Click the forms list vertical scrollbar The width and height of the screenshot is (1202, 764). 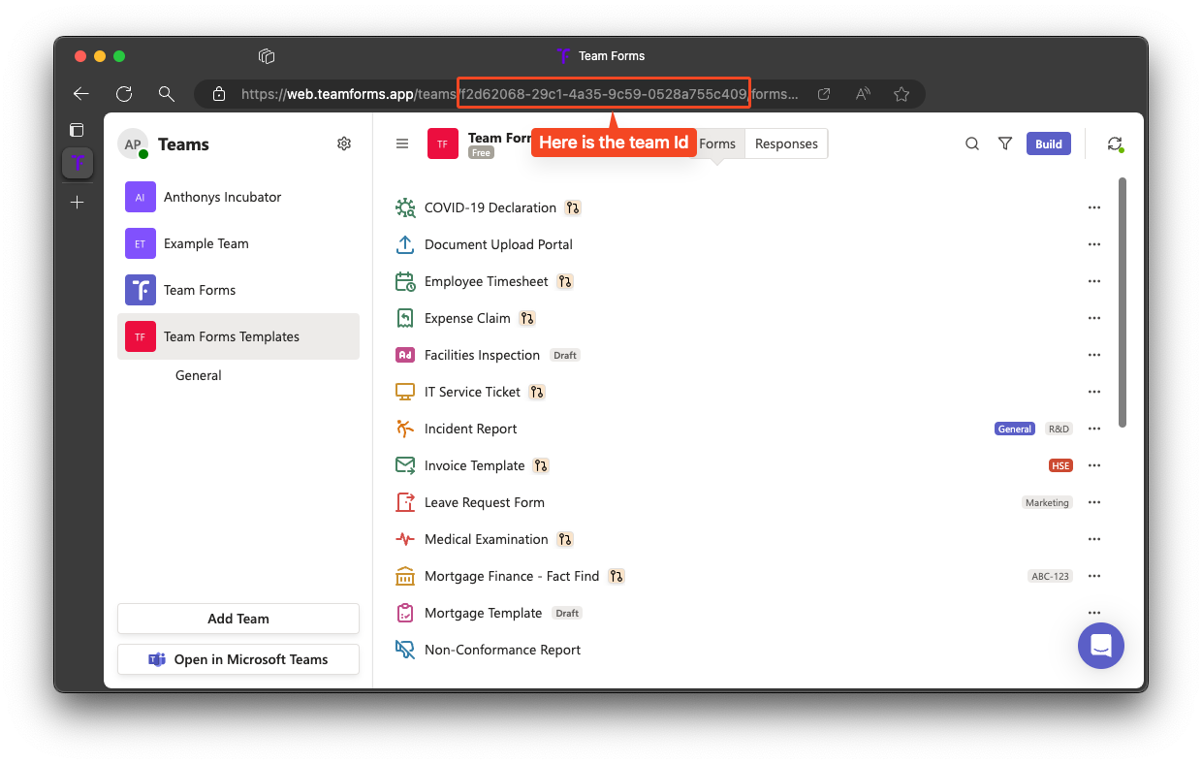pos(1123,302)
